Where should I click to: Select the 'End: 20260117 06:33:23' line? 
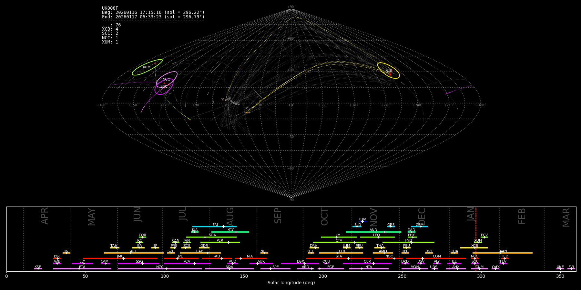153,17
